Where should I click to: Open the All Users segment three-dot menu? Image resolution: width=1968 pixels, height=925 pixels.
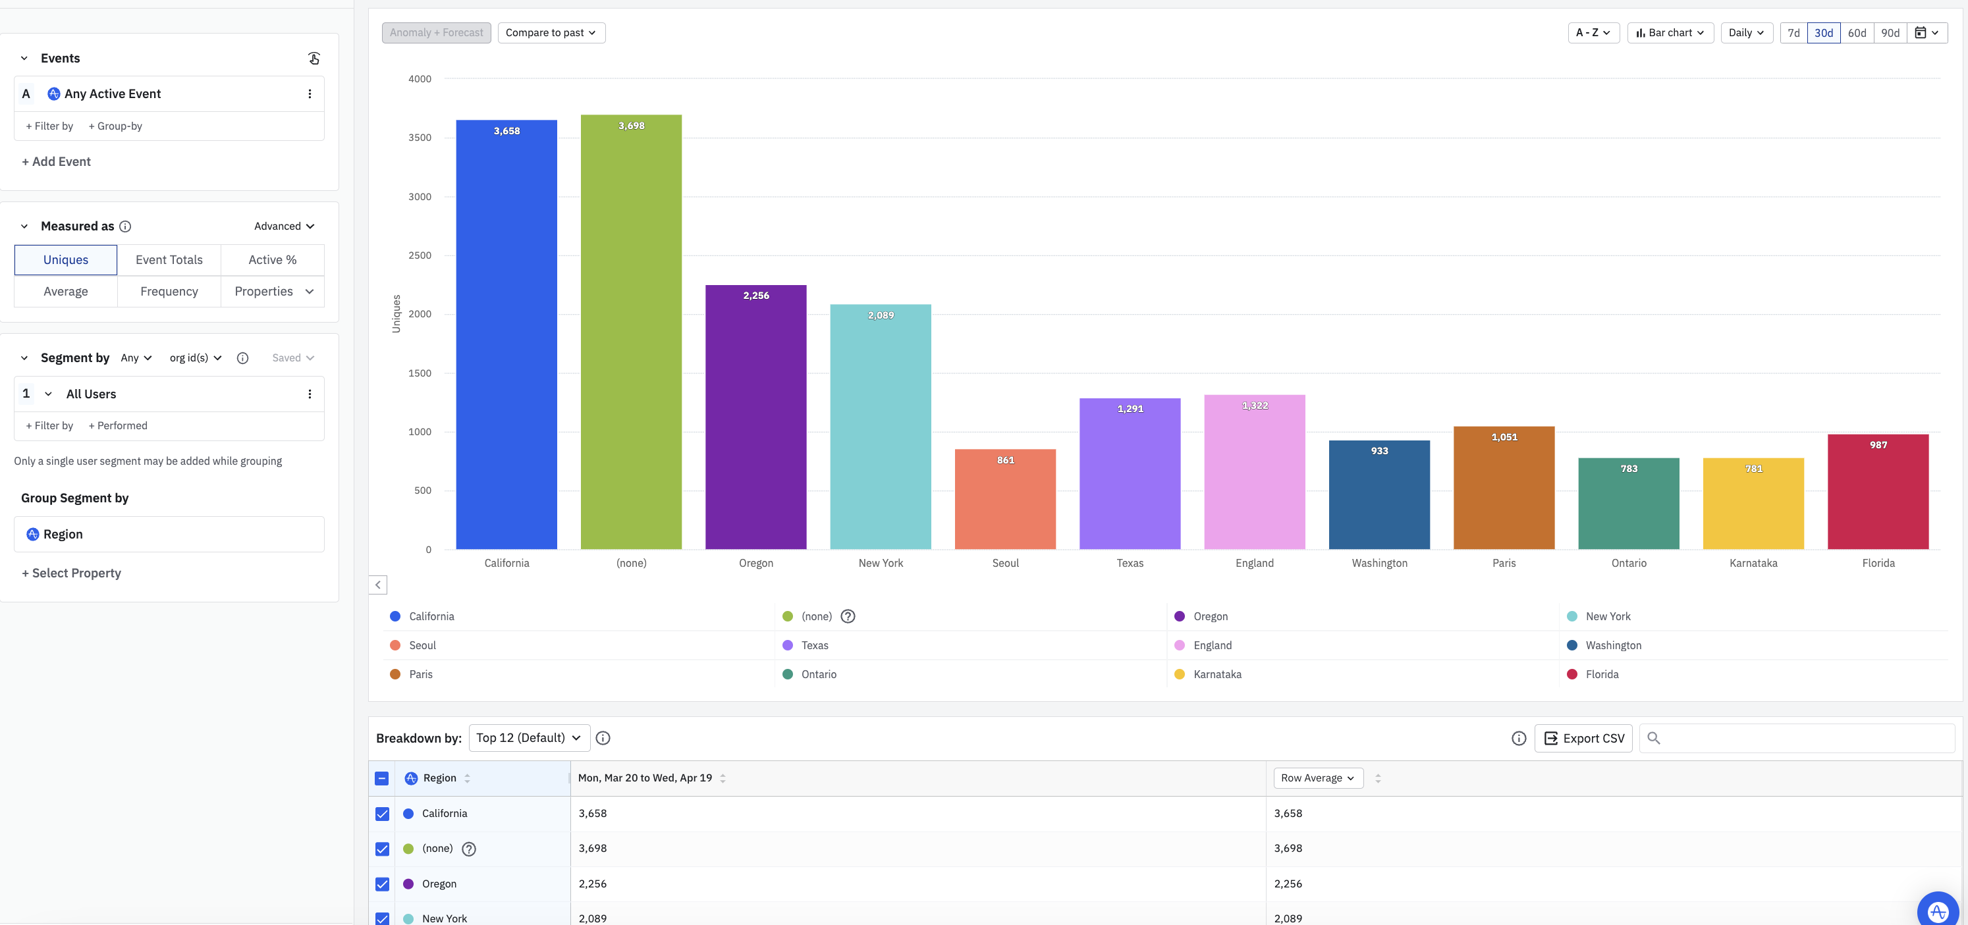point(310,394)
